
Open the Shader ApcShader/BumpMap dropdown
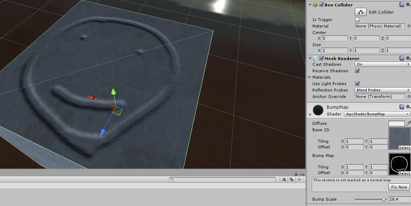point(377,114)
